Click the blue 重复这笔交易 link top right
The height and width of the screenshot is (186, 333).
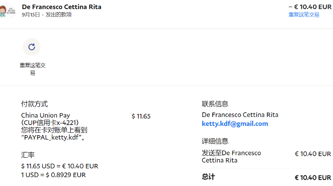click(x=303, y=15)
